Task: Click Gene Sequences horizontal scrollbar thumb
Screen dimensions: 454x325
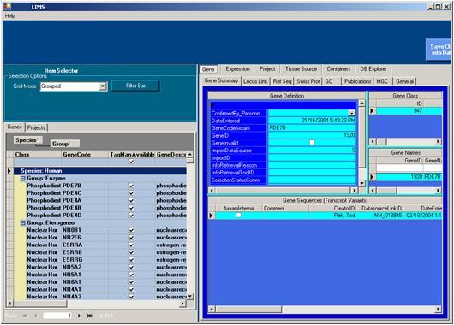Action: [x=248, y=310]
